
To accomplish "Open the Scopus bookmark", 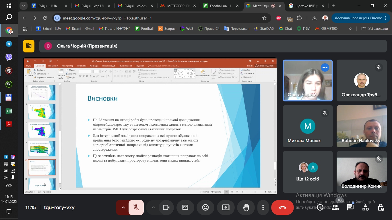I will pyautogui.click(x=167, y=29).
